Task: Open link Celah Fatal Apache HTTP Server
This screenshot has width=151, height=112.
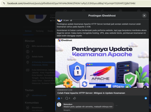Action: coord(91,93)
